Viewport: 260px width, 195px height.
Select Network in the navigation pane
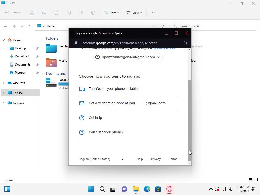19,103
